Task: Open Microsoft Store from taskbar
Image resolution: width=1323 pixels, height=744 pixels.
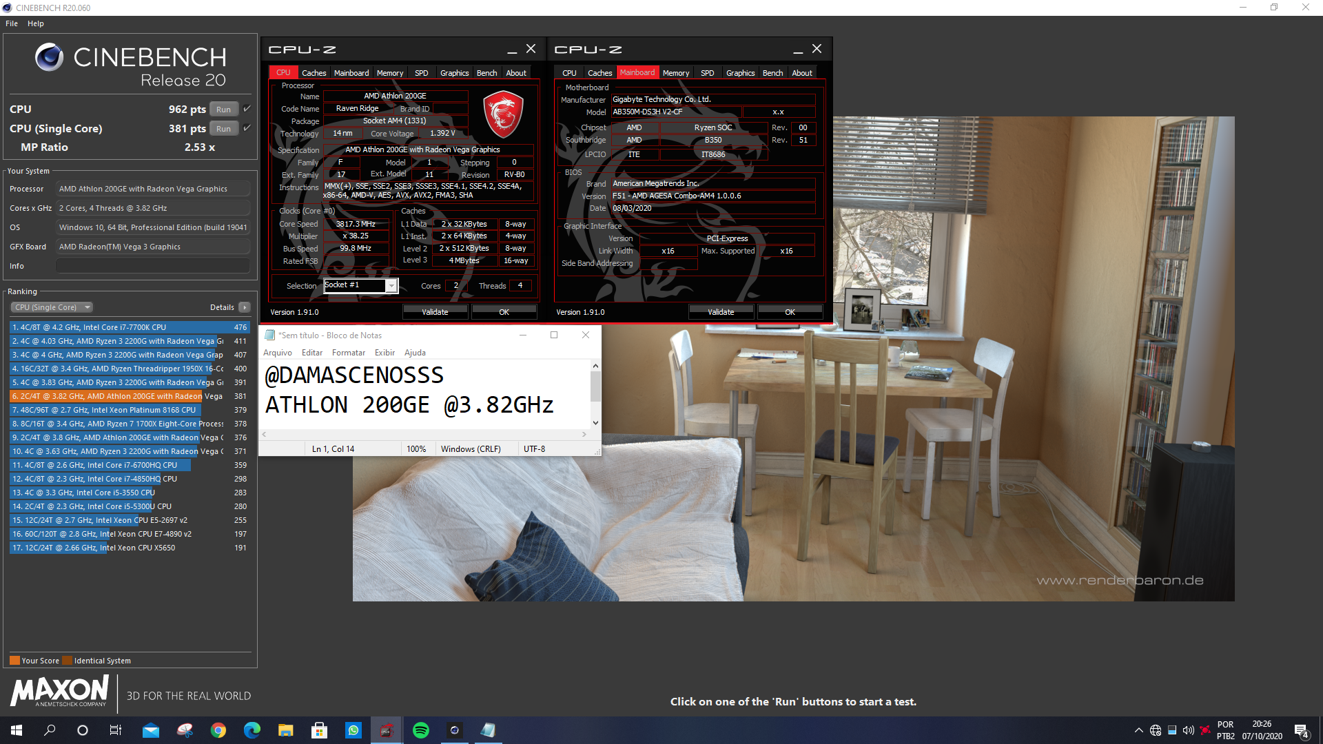Action: (319, 730)
